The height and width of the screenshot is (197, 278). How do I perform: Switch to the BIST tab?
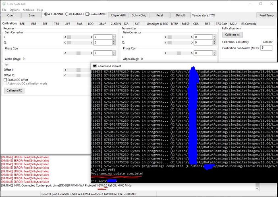(207, 24)
